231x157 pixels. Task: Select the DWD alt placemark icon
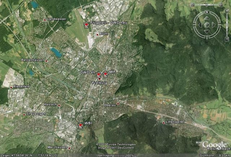click(99, 75)
